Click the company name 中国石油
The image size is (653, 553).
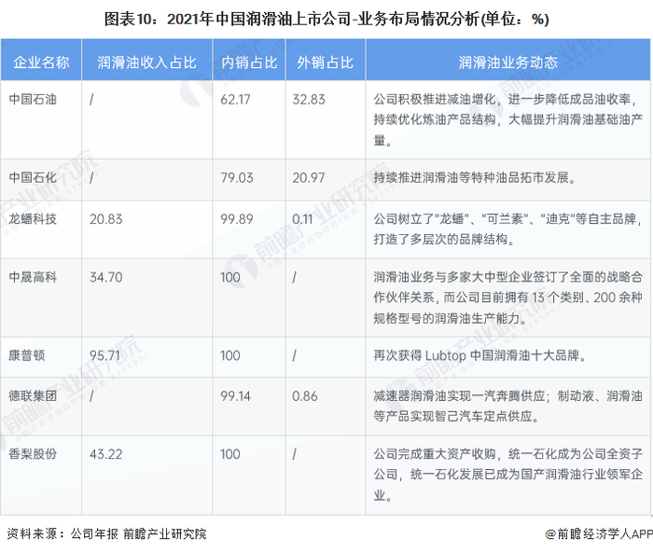(33, 99)
